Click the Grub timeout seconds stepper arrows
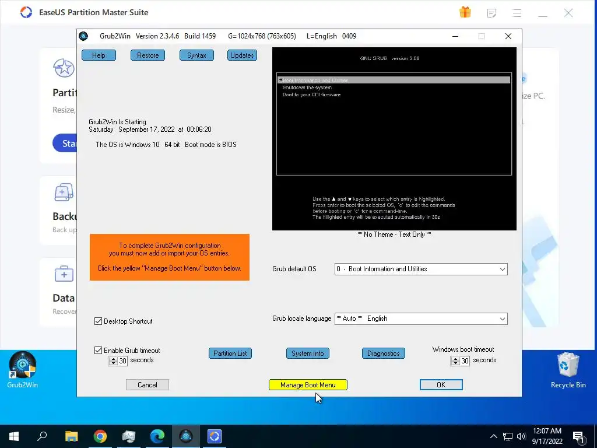The height and width of the screenshot is (448, 597). pyautogui.click(x=113, y=360)
